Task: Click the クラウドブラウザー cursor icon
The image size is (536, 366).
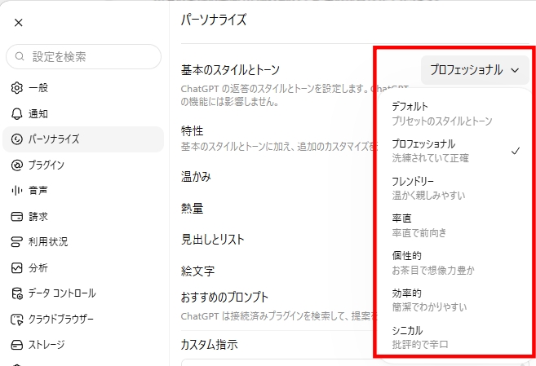Action: (17, 320)
